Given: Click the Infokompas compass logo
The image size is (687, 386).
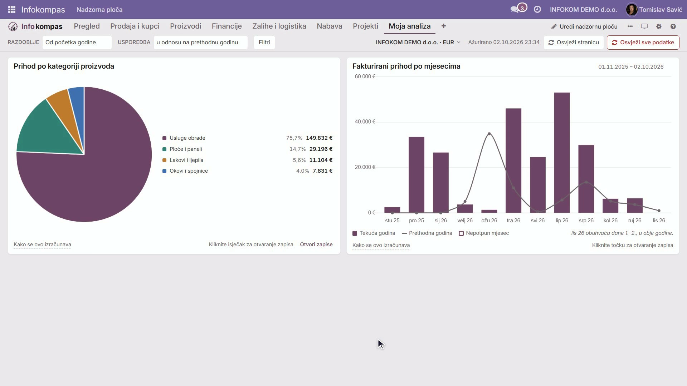Looking at the screenshot, I should point(13,26).
